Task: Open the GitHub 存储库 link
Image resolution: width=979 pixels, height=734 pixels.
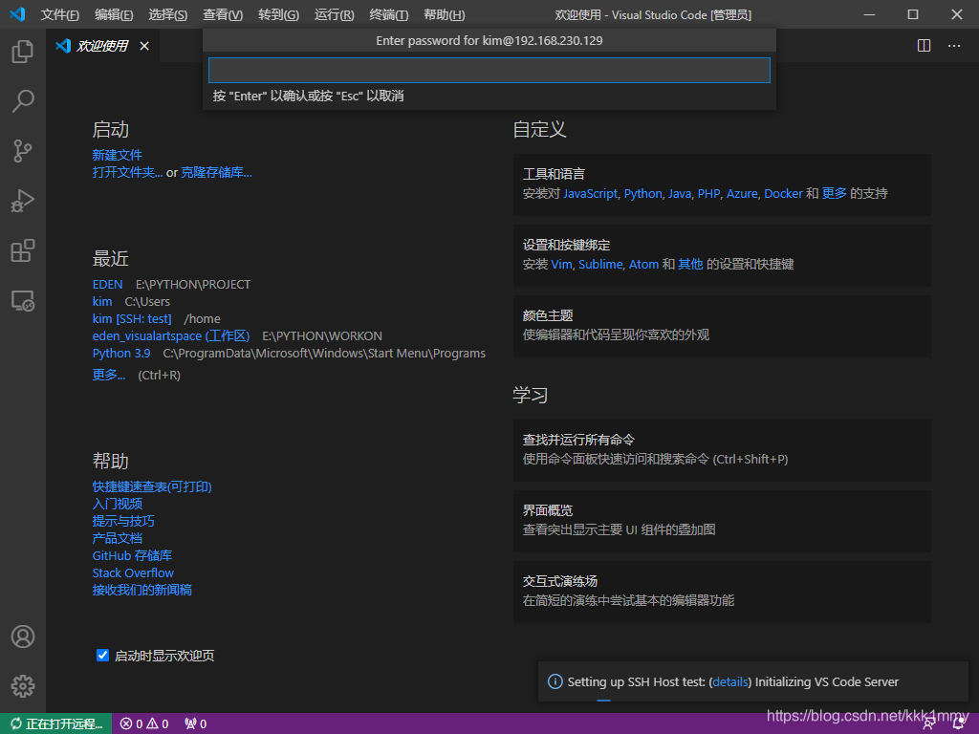Action: tap(132, 555)
